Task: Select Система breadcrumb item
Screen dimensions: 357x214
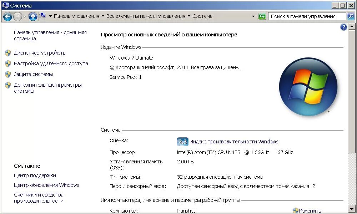Action: point(202,16)
